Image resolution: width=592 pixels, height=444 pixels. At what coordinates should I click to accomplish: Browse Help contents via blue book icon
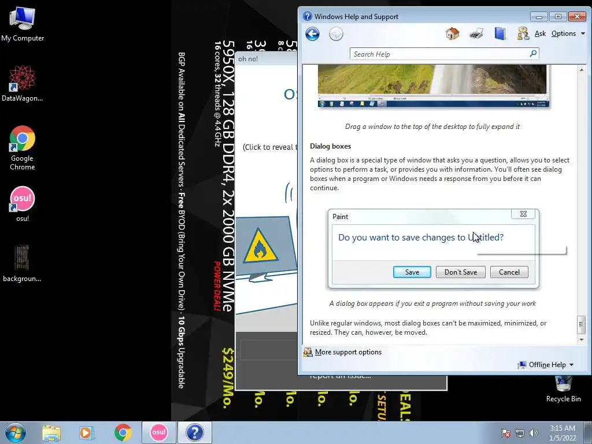(x=500, y=34)
